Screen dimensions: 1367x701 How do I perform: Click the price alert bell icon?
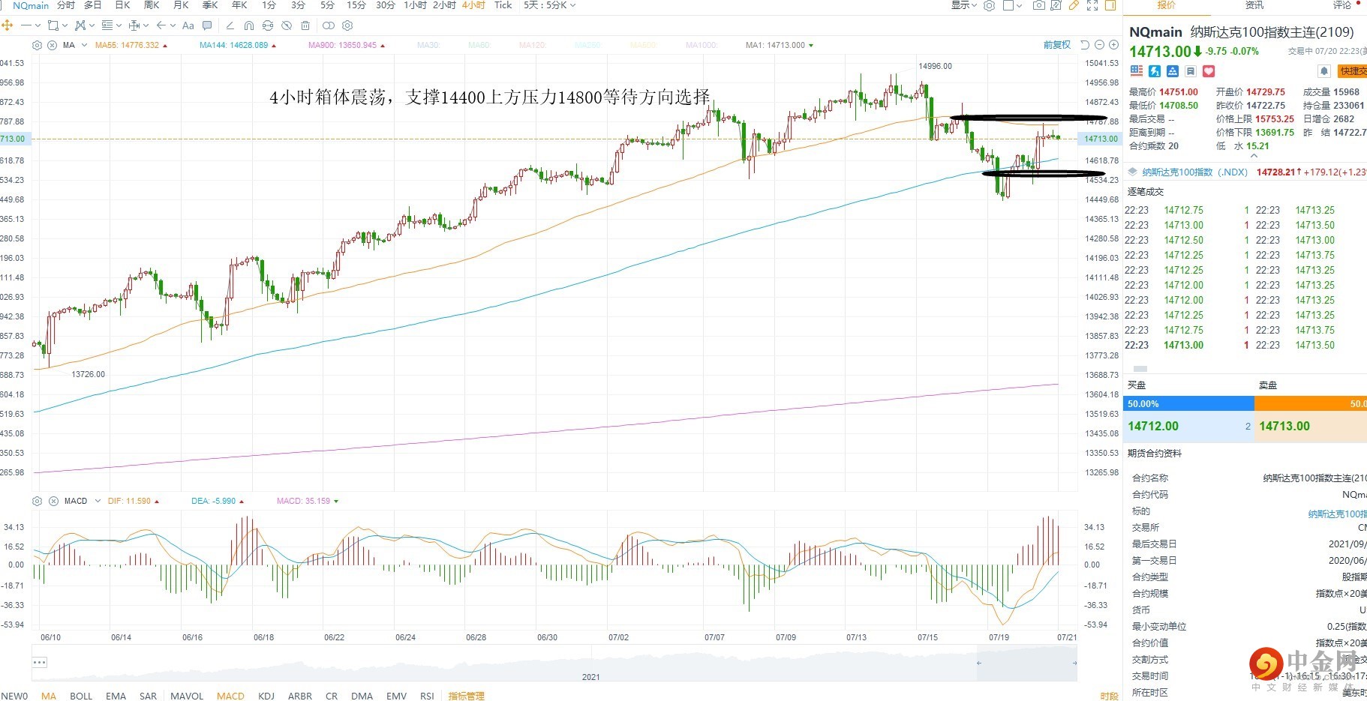point(1324,71)
